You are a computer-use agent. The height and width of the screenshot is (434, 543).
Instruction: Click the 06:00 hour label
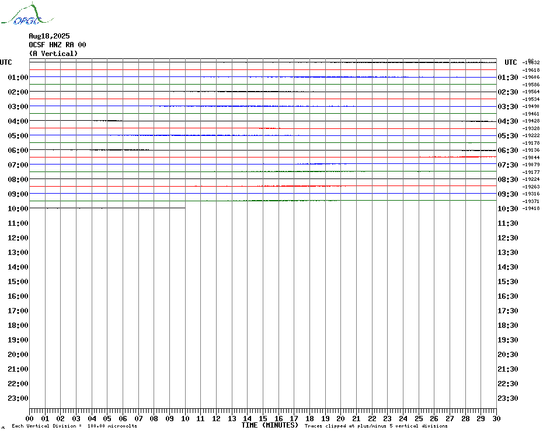point(18,150)
